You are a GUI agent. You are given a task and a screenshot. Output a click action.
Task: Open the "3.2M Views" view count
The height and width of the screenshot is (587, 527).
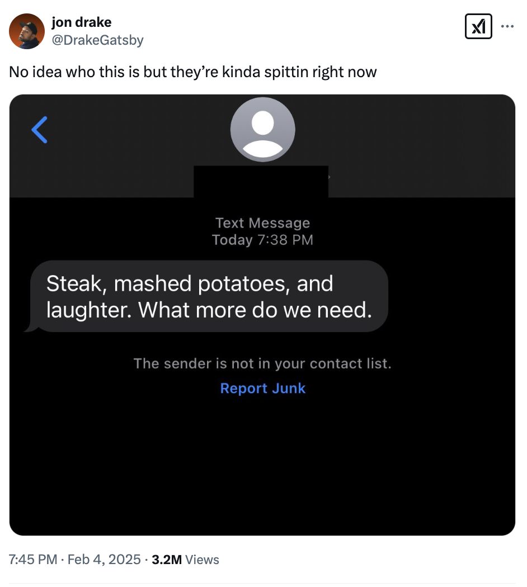pyautogui.click(x=185, y=560)
